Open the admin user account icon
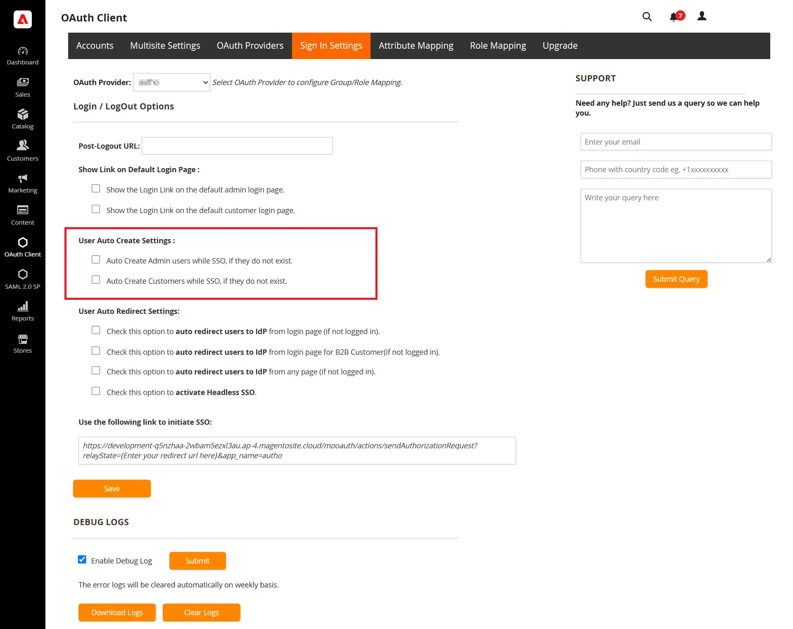793x629 pixels. 702,16
